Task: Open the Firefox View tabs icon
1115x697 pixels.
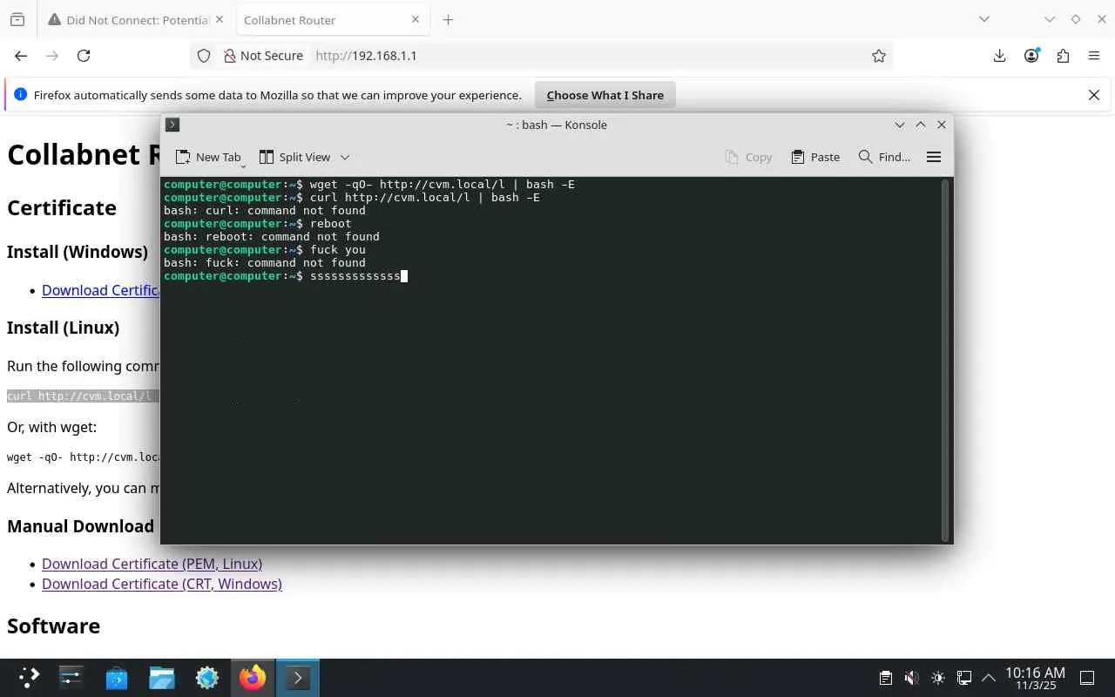Action: coord(17,20)
